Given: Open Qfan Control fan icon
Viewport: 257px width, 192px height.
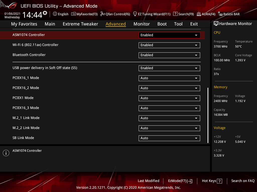Looking at the screenshot, I should click(102, 14).
